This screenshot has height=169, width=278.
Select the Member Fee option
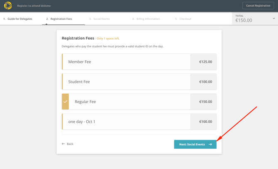click(126, 62)
